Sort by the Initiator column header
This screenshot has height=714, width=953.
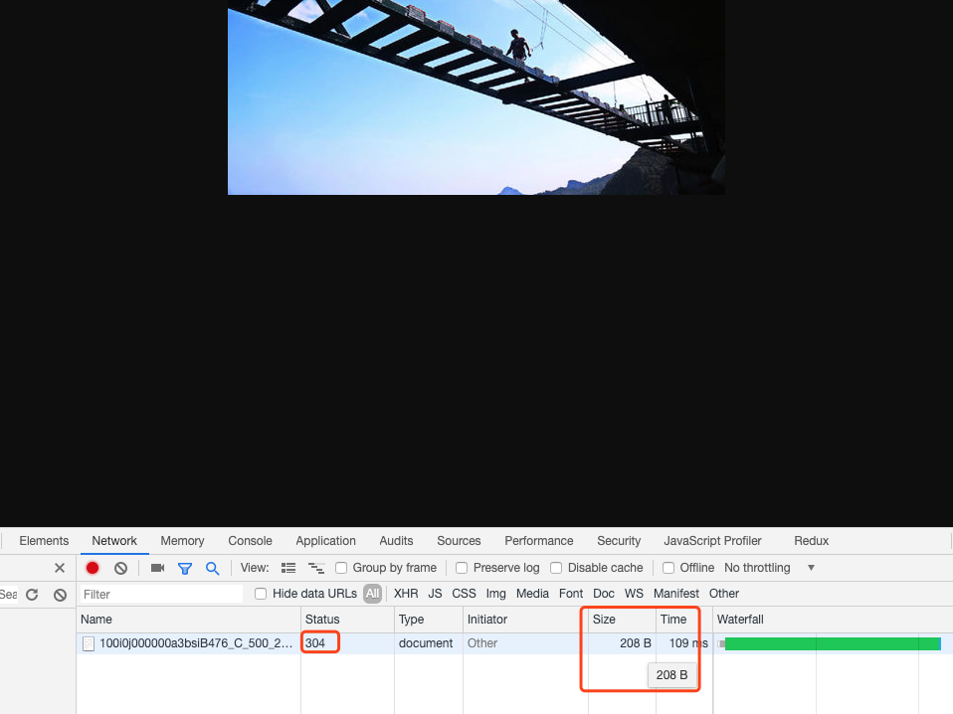pyautogui.click(x=525, y=620)
